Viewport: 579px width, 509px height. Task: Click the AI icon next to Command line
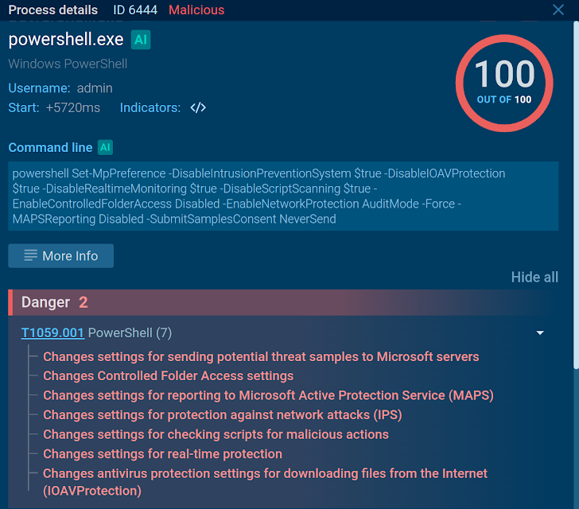pyautogui.click(x=105, y=147)
